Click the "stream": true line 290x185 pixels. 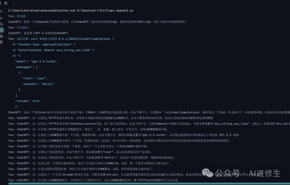[x=27, y=101]
